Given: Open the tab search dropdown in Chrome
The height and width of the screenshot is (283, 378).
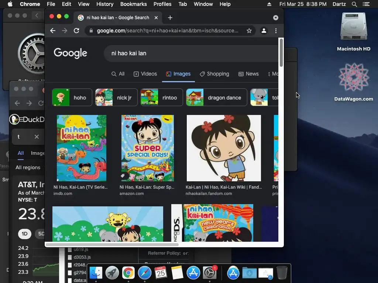Looking at the screenshot, I should 275,18.
